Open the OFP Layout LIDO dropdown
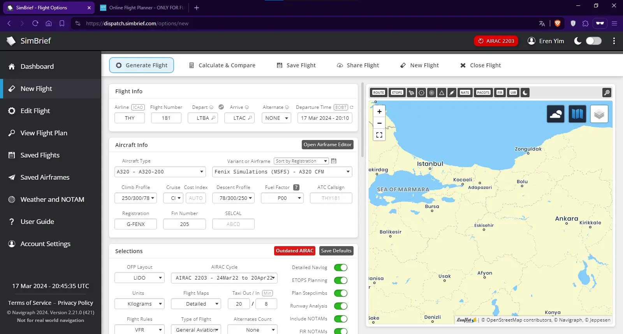The image size is (623, 334). pyautogui.click(x=139, y=278)
